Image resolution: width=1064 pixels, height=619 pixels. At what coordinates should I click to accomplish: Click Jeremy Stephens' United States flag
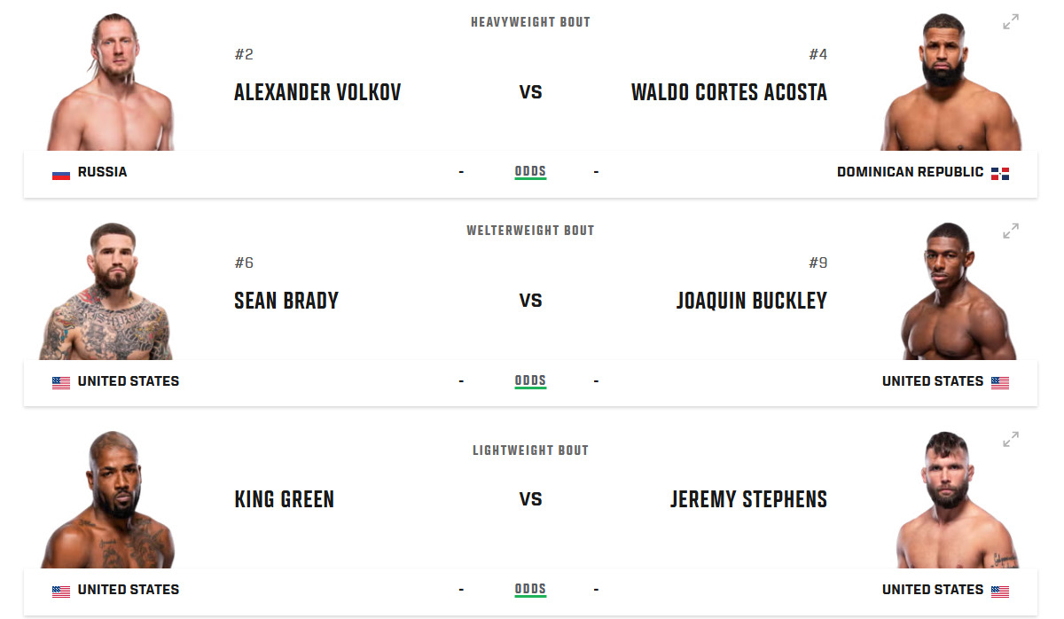pyautogui.click(x=1000, y=591)
